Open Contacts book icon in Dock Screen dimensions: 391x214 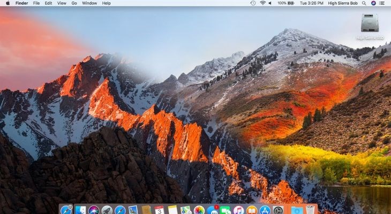[146, 210]
